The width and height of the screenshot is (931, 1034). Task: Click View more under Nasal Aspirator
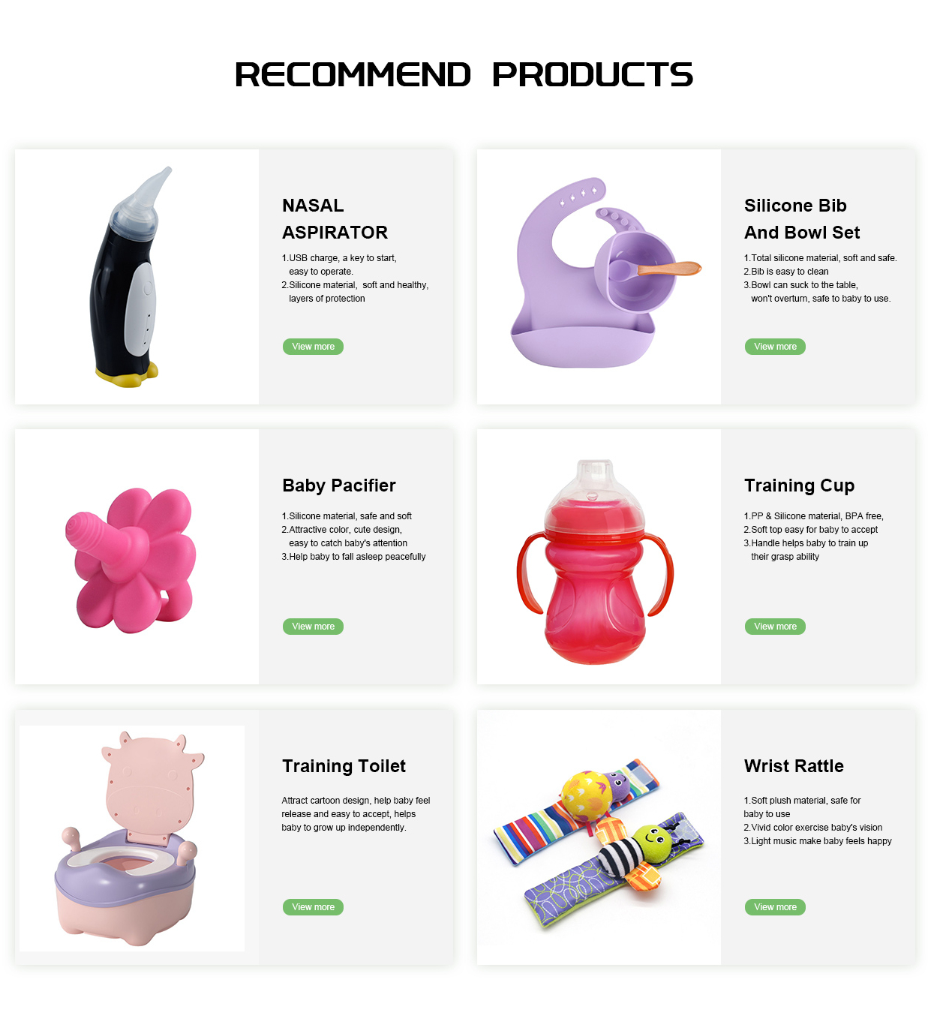(x=313, y=347)
